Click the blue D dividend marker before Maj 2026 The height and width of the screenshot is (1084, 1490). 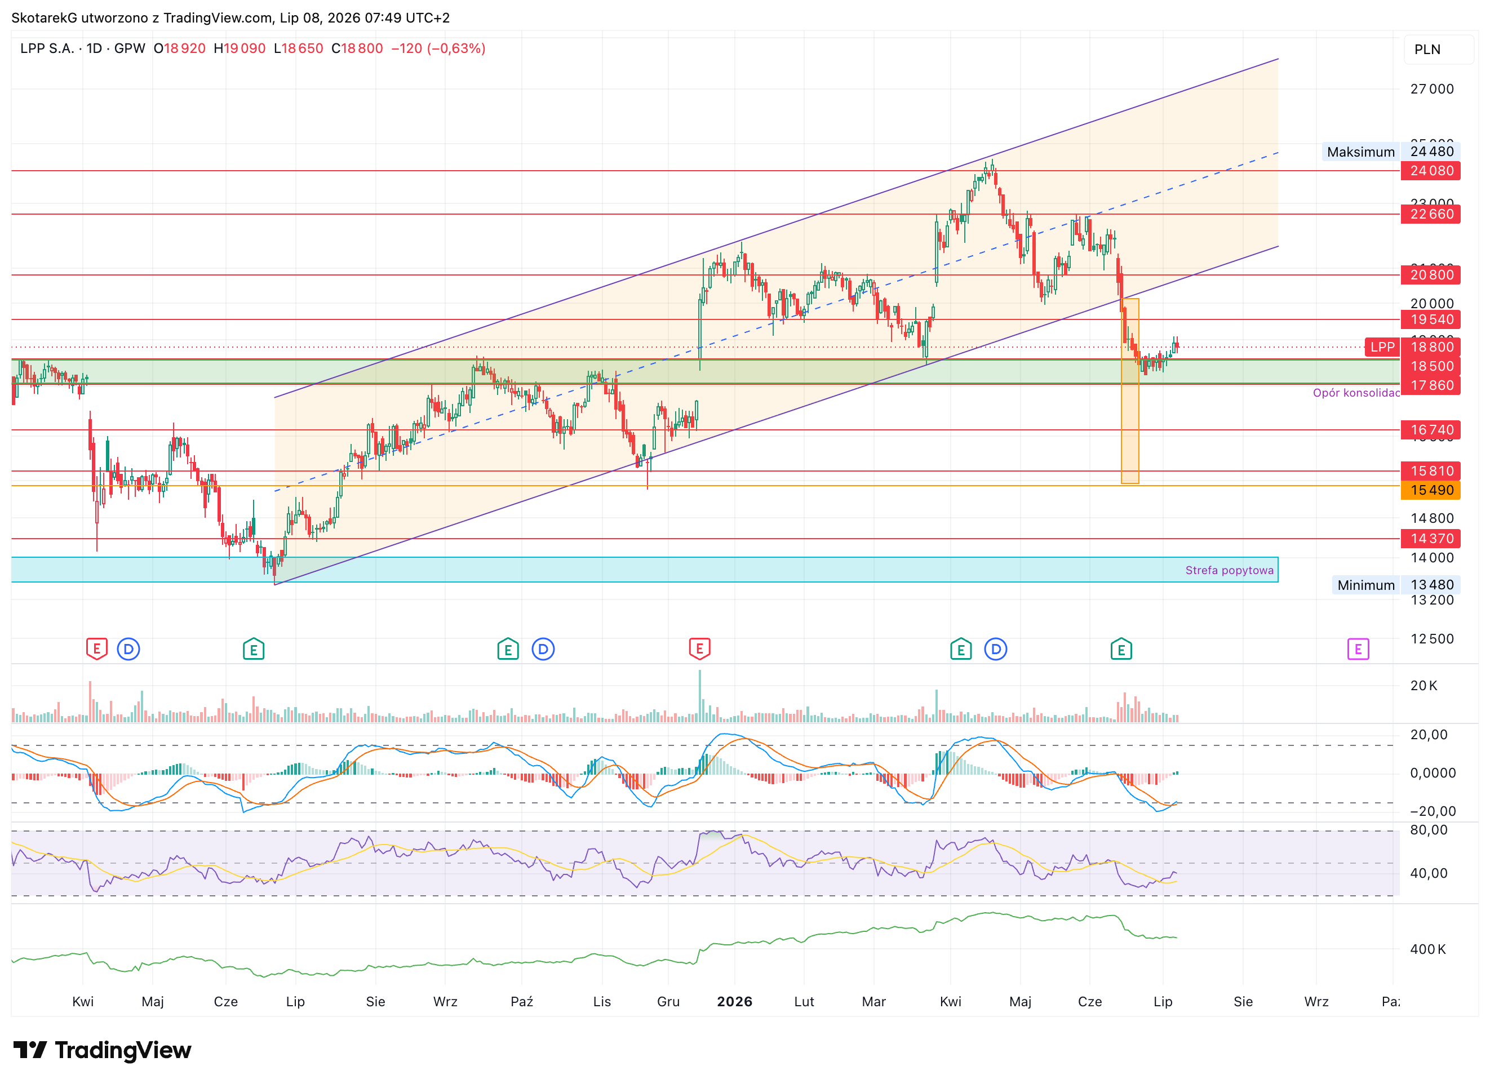tap(995, 649)
